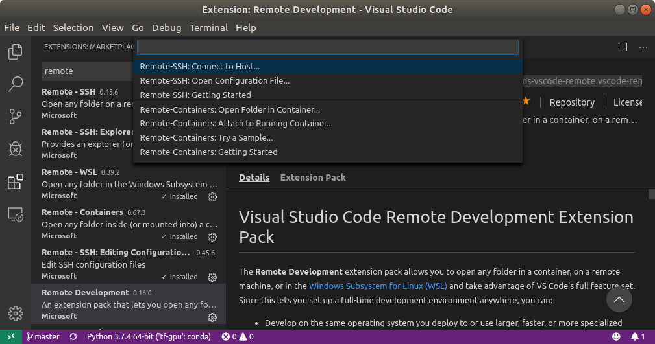The height and width of the screenshot is (344, 655).
Task: Open notifications bell in status bar
Action: click(637, 336)
